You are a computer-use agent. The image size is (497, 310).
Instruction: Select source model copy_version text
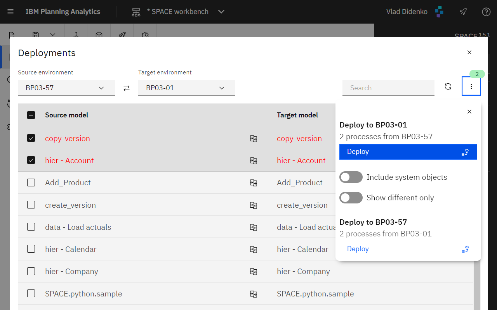click(68, 138)
